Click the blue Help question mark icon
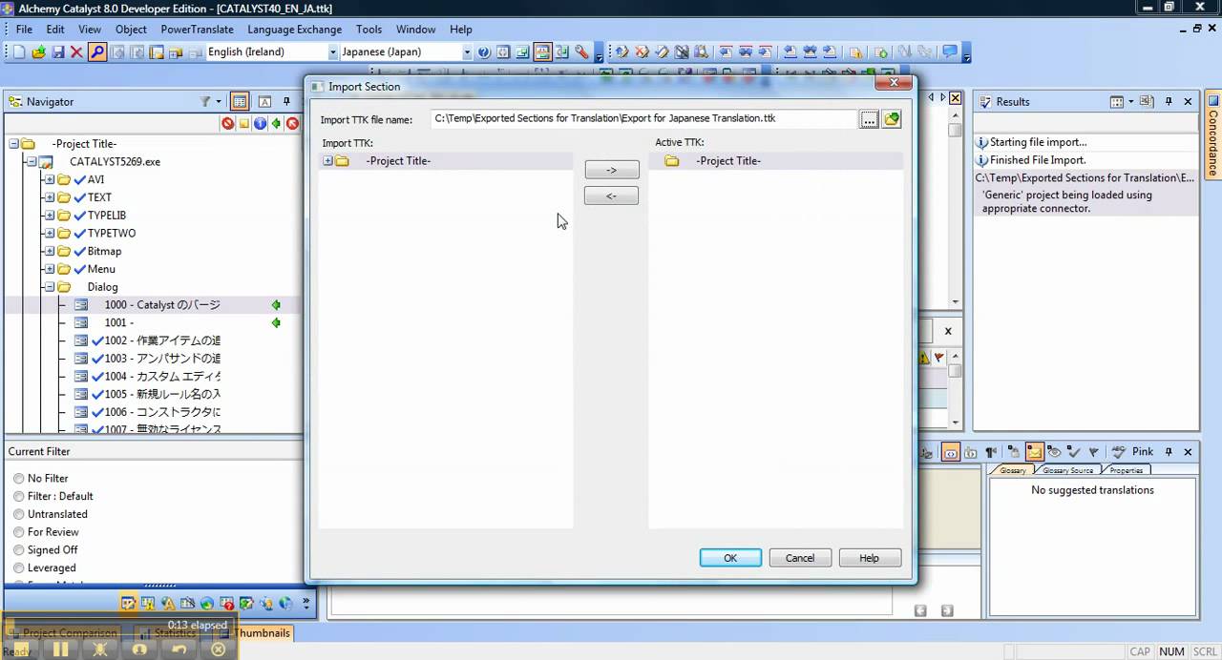This screenshot has width=1222, height=660. coord(483,52)
